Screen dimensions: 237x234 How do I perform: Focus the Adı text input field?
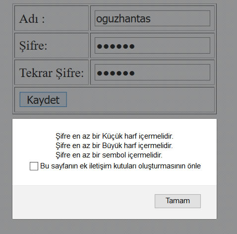(152, 18)
